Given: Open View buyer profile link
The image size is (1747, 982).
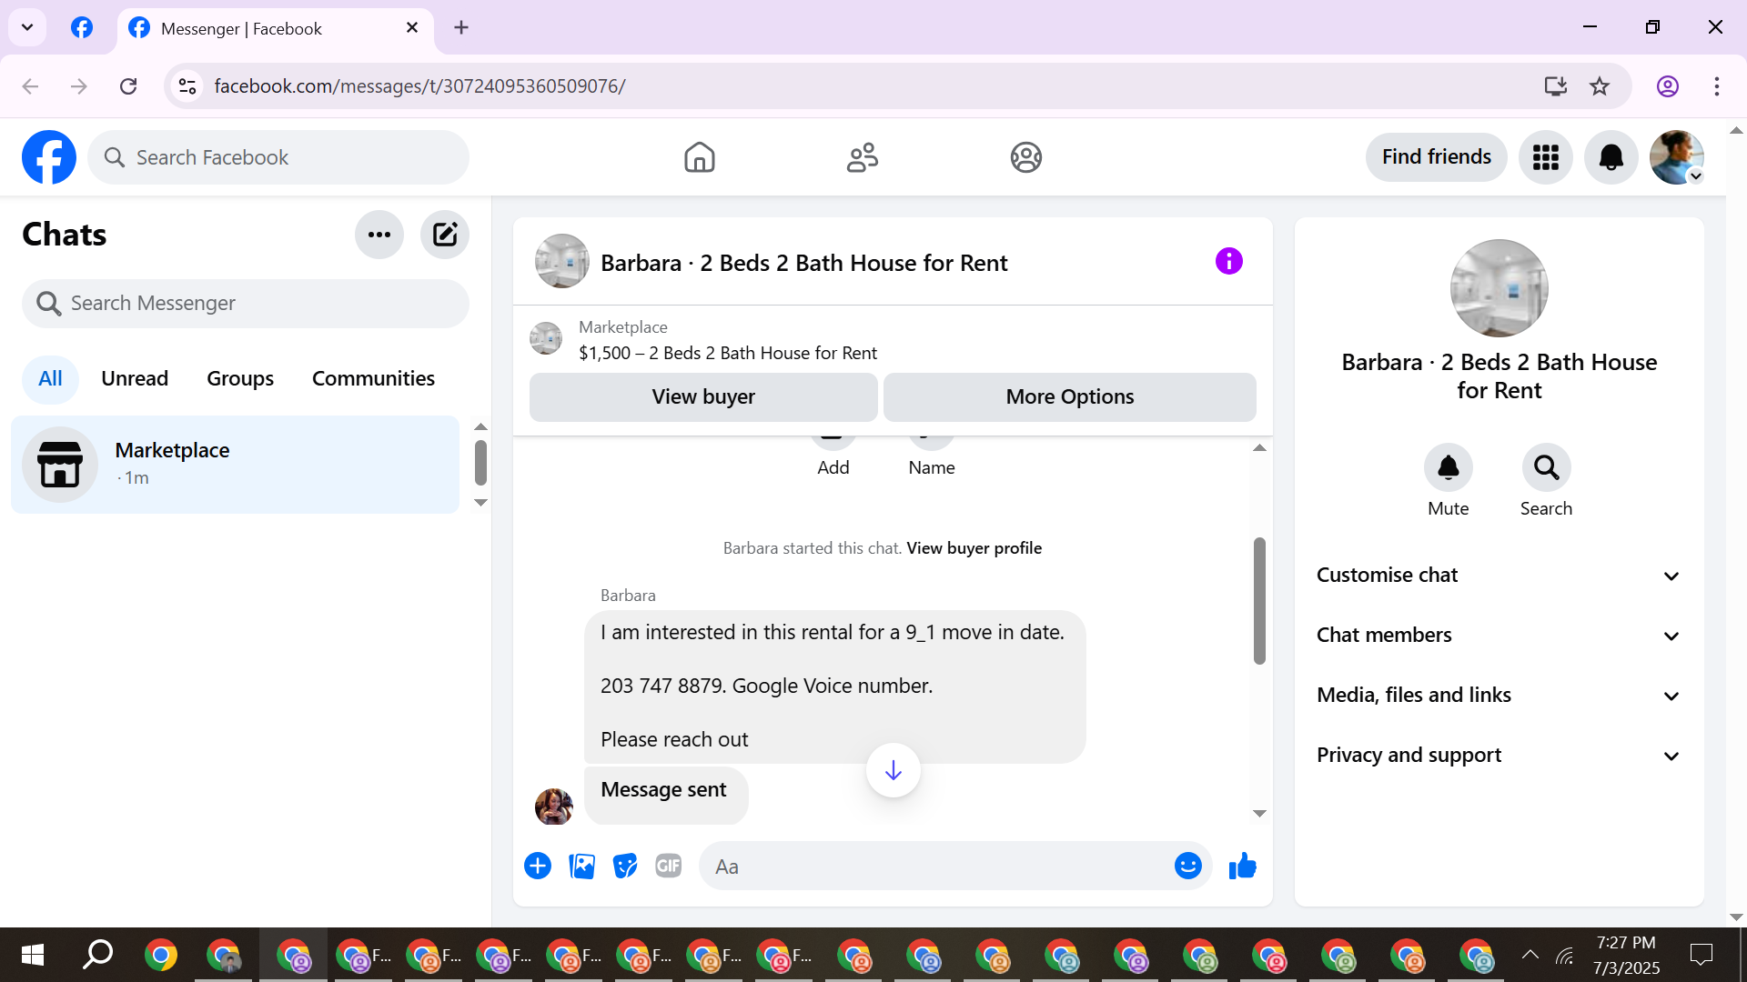Looking at the screenshot, I should point(974,548).
